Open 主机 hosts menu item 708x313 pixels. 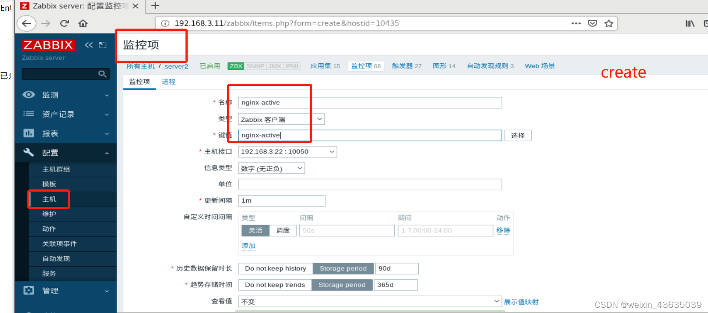click(49, 199)
